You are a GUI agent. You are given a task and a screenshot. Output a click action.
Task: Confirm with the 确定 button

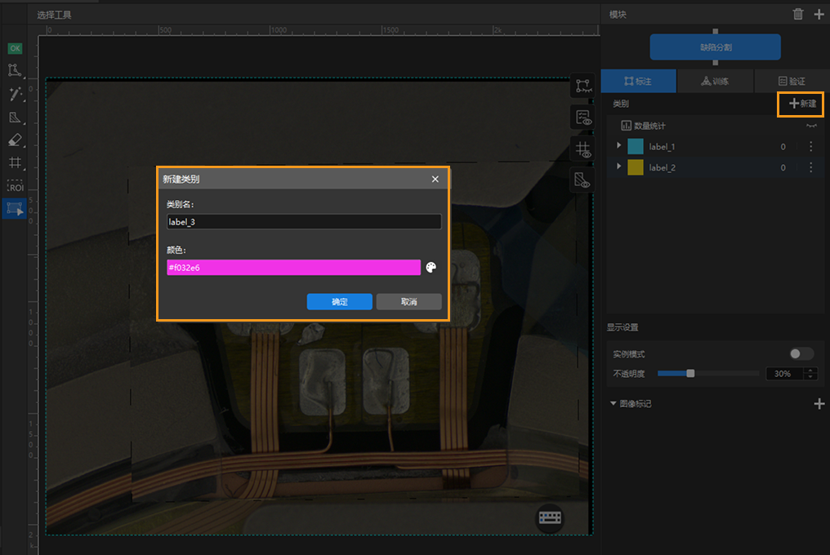339,301
